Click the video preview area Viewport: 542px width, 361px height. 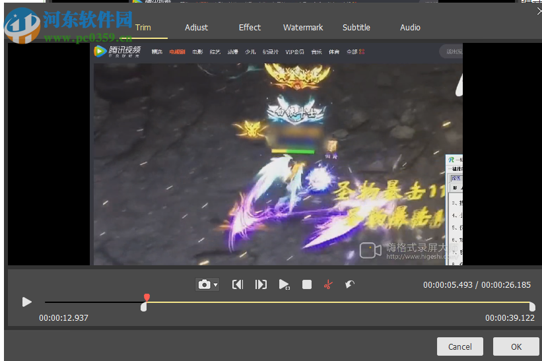point(276,154)
